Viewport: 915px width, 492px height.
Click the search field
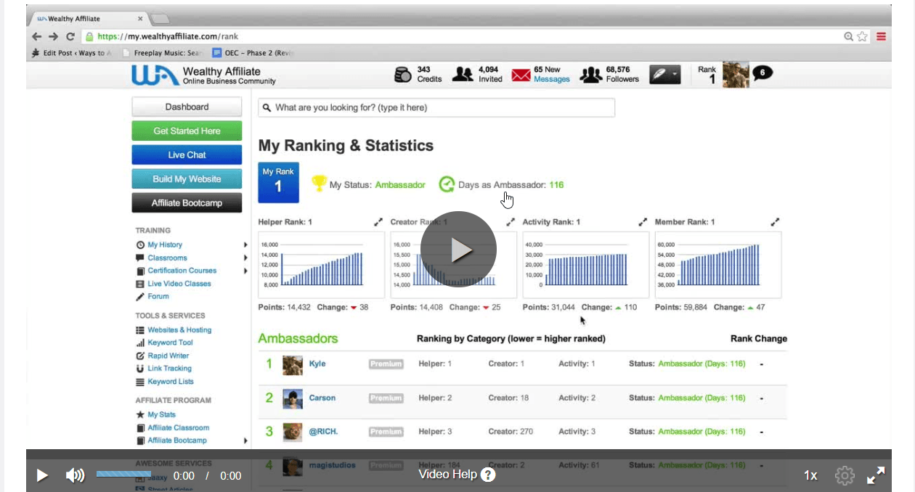[x=436, y=107]
